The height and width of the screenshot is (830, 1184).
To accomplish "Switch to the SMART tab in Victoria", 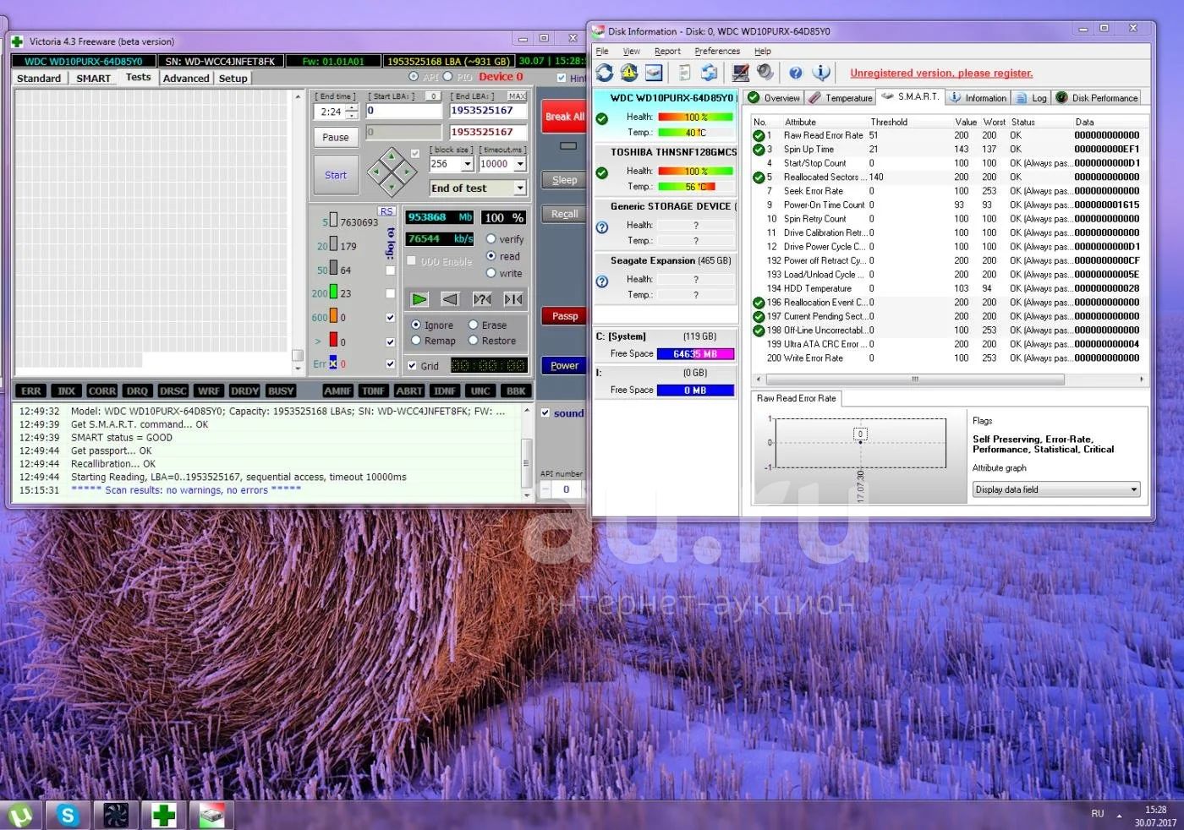I will pyautogui.click(x=93, y=78).
